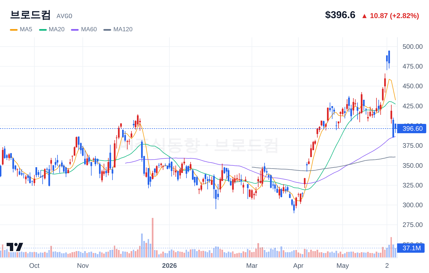
Task: Click the 브로드컴 chart title
Action: (x=30, y=15)
